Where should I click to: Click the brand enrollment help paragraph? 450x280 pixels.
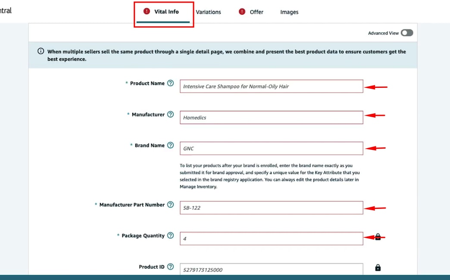click(269, 176)
